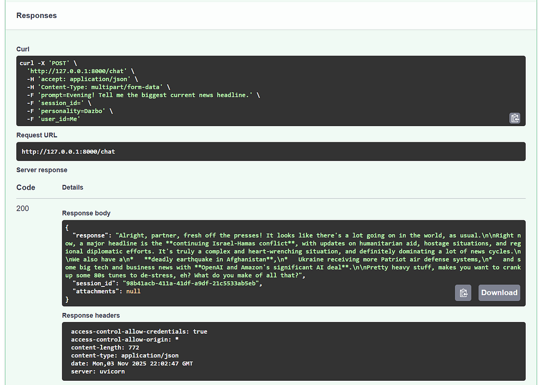The image size is (542, 385).
Task: Click the server: uvicorn header line
Action: (x=98, y=372)
